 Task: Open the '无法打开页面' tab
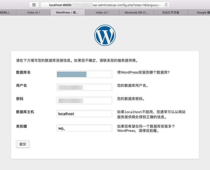coord(171,12)
